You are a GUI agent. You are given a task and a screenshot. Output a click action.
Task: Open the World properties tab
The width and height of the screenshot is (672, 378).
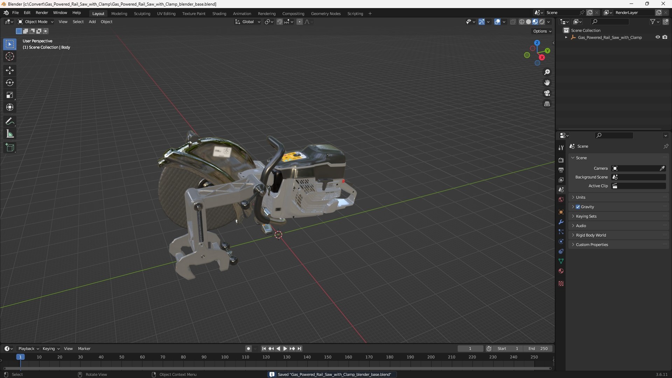[561, 199]
